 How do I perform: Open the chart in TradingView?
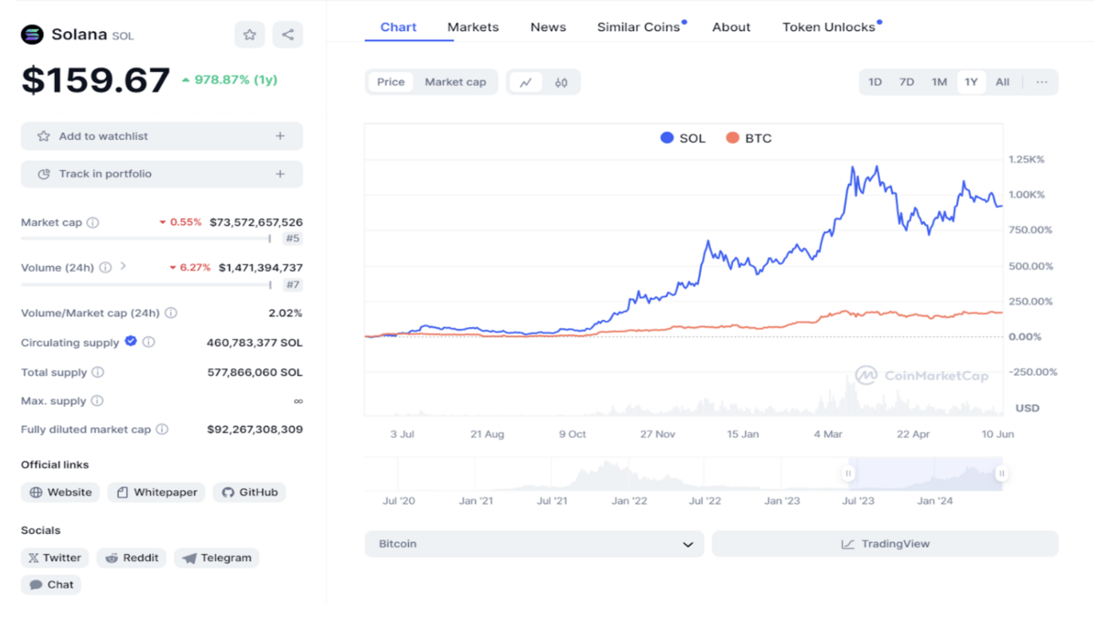[x=885, y=544]
